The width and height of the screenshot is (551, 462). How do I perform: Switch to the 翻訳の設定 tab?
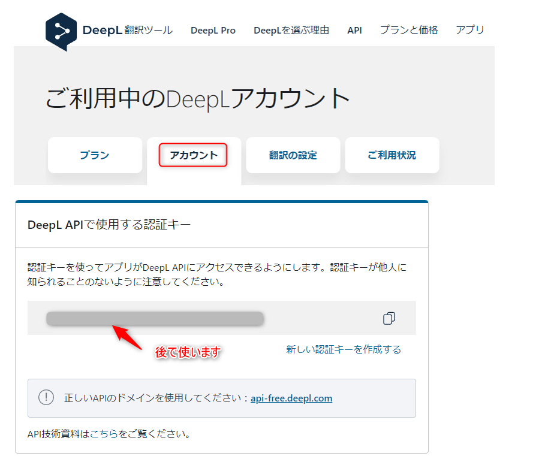click(x=293, y=155)
